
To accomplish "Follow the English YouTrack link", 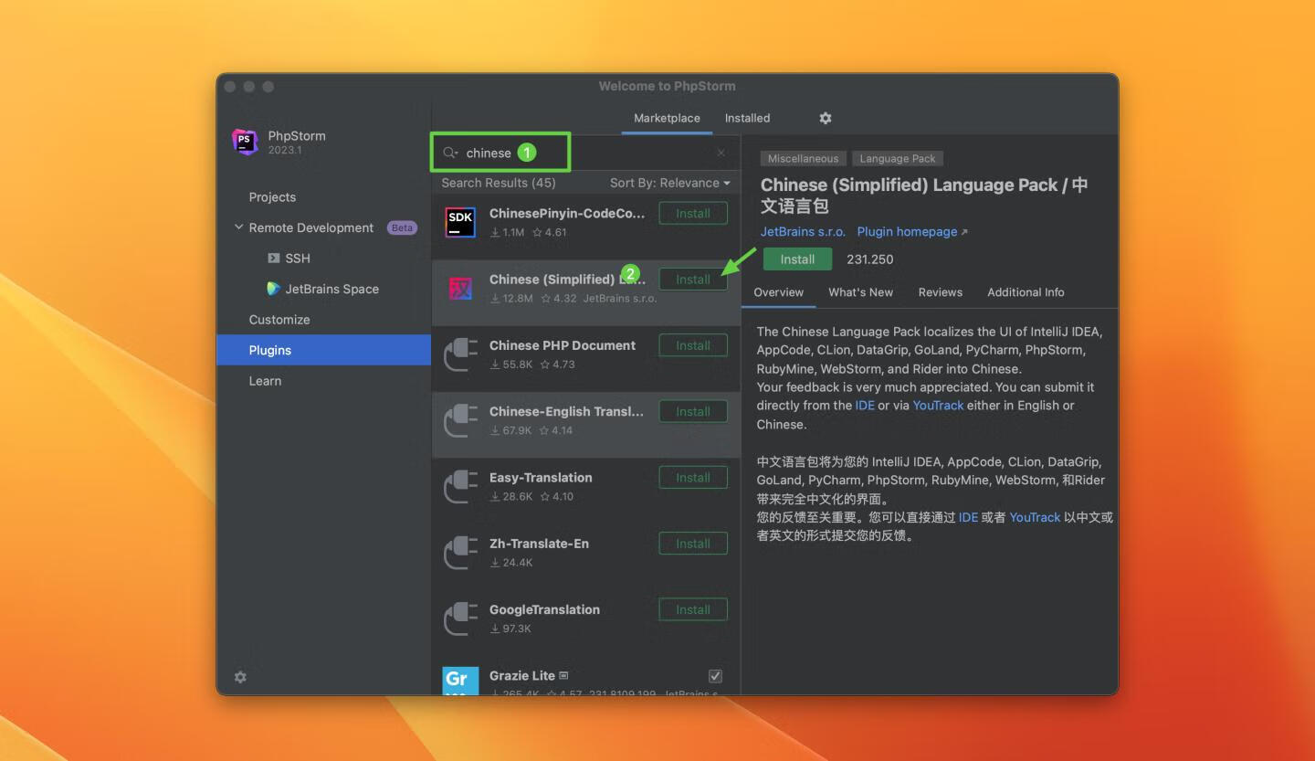I will tap(938, 406).
